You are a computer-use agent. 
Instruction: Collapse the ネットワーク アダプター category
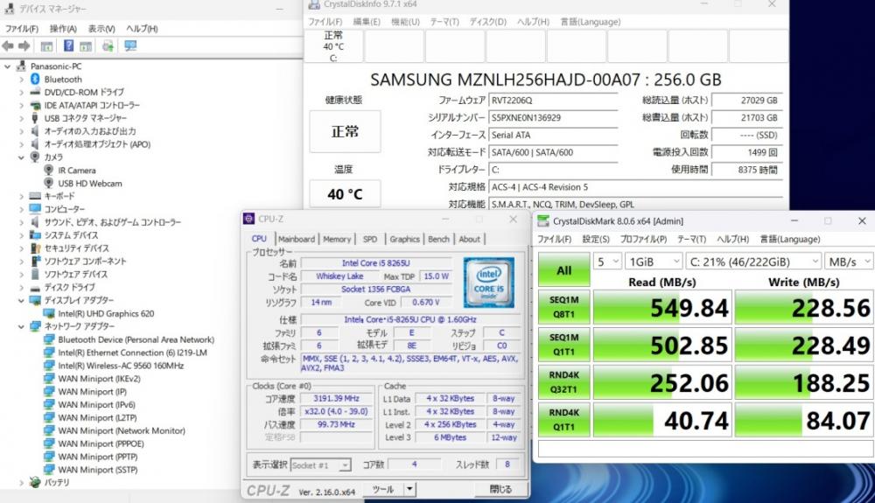21,326
